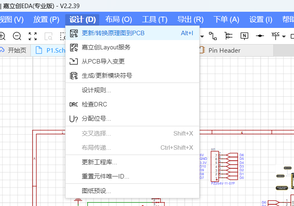Select the bus drawing tool icon
This screenshot has height=206, width=294.
228,36
